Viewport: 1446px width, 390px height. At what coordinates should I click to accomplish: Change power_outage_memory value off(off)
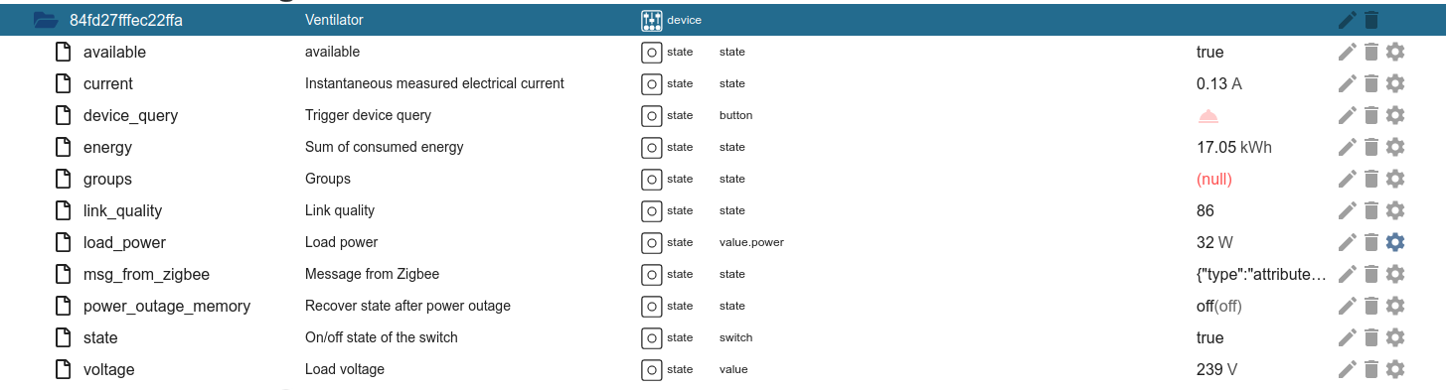point(1218,306)
